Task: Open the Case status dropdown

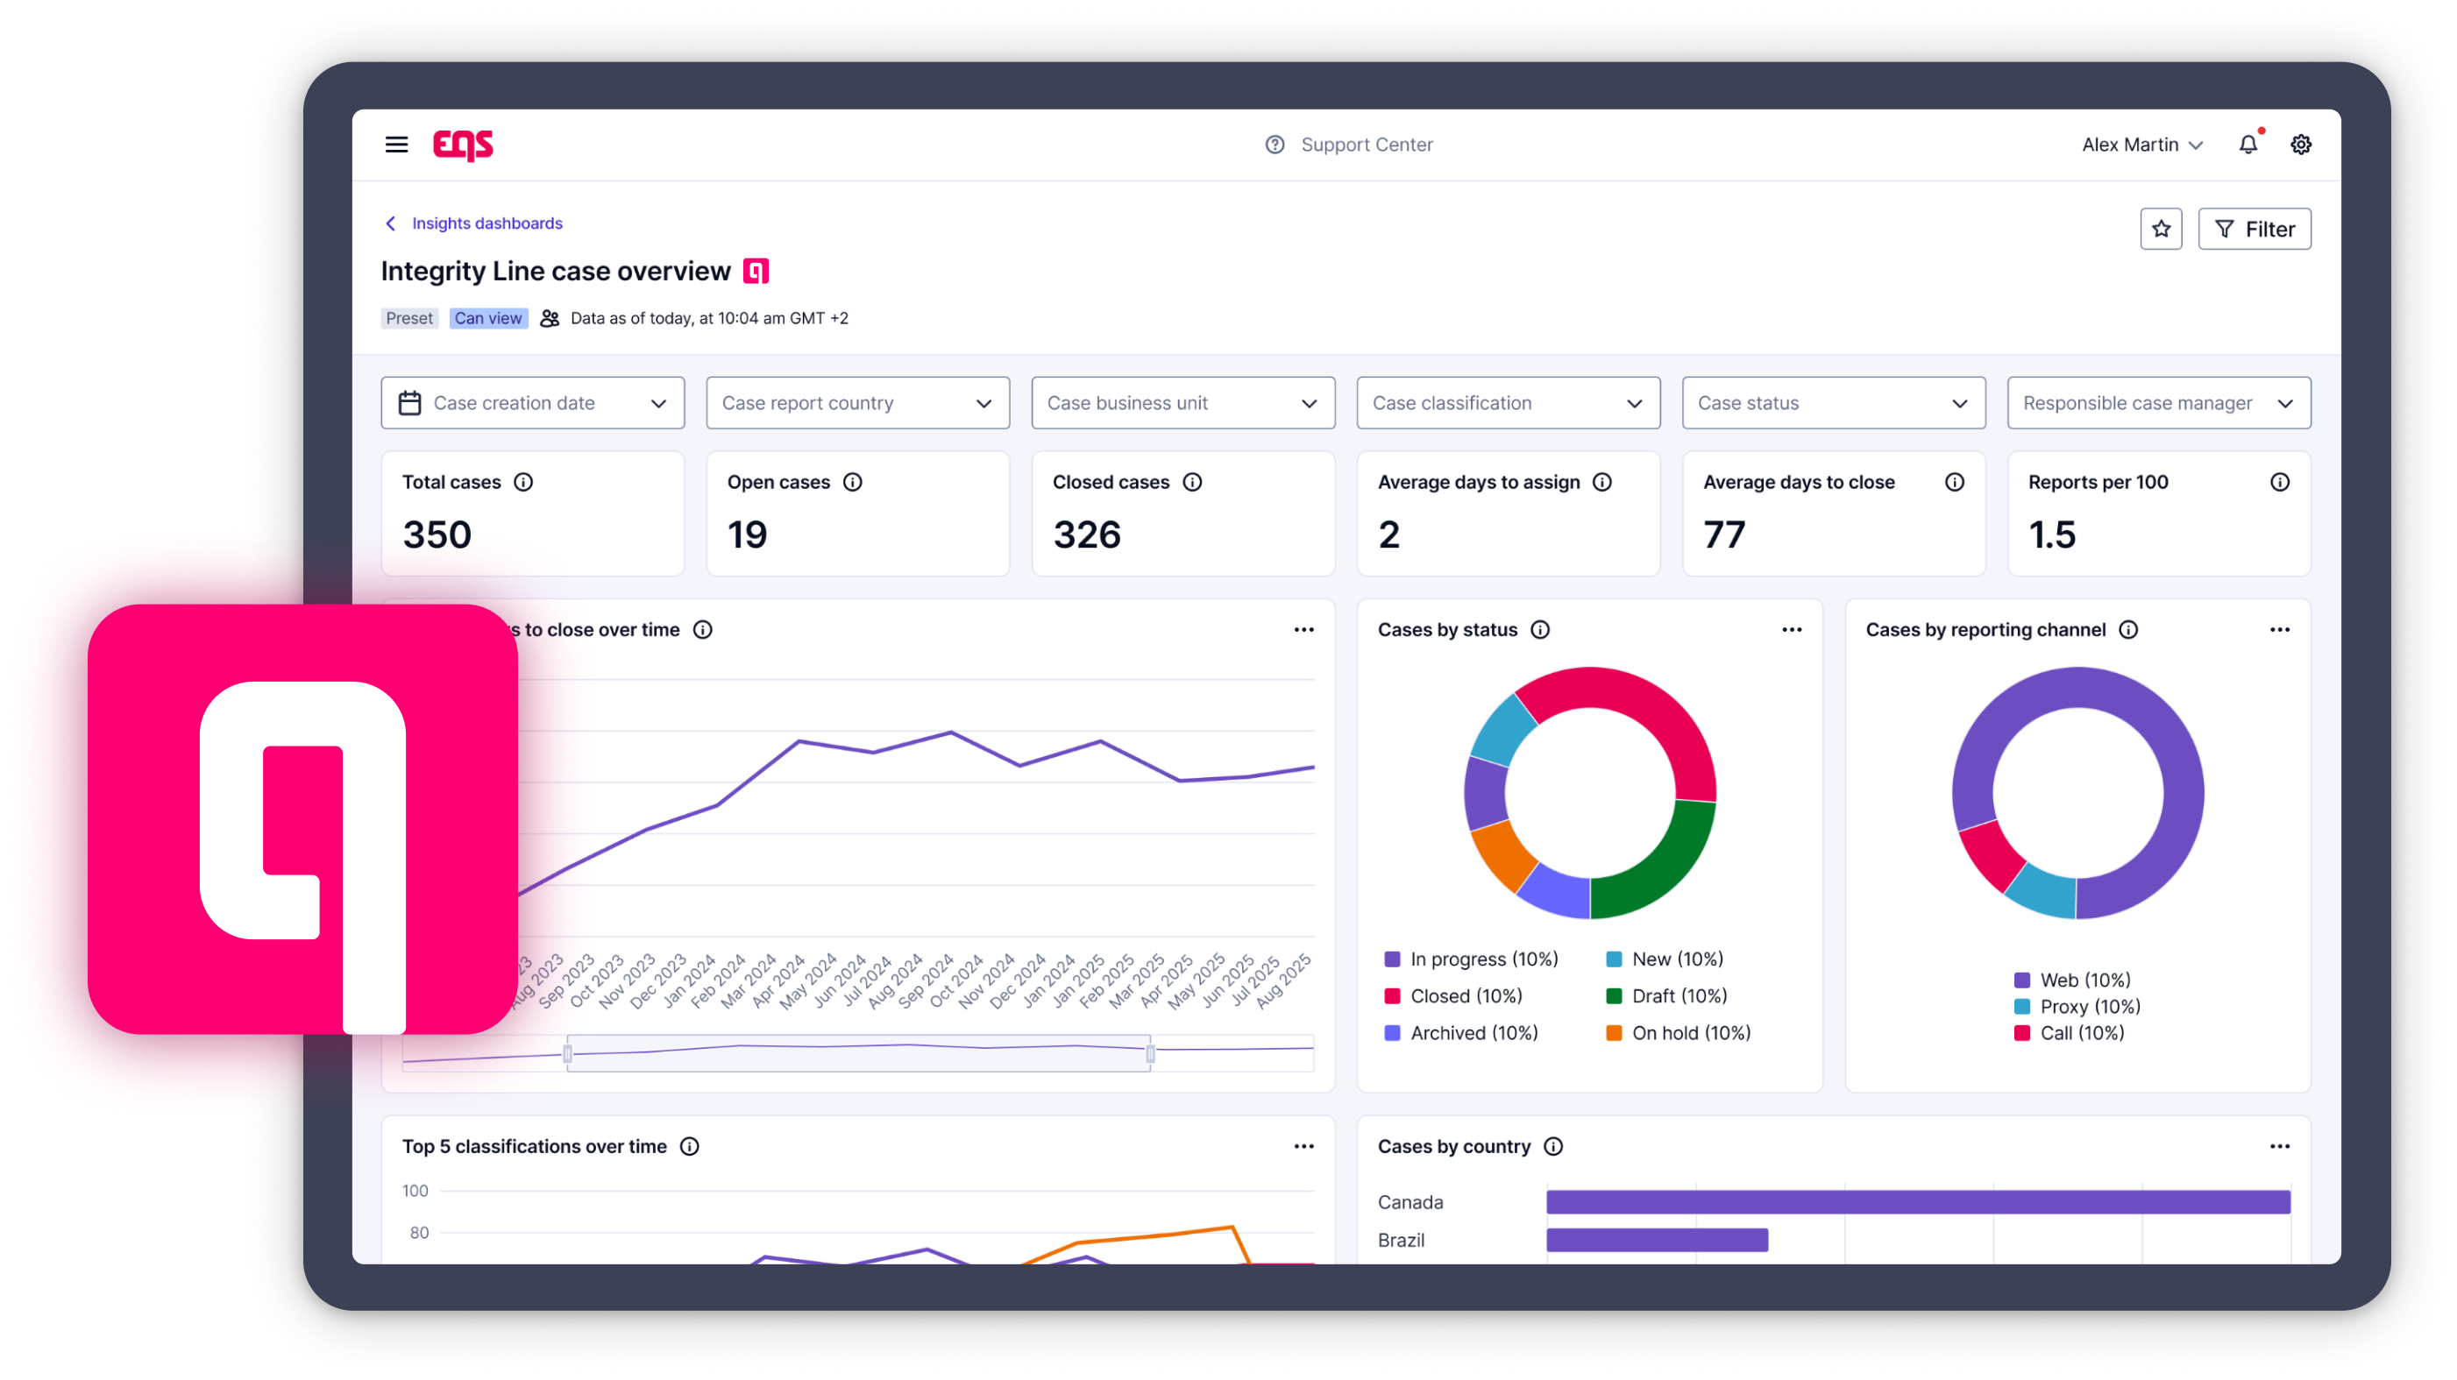Action: [x=1833, y=403]
